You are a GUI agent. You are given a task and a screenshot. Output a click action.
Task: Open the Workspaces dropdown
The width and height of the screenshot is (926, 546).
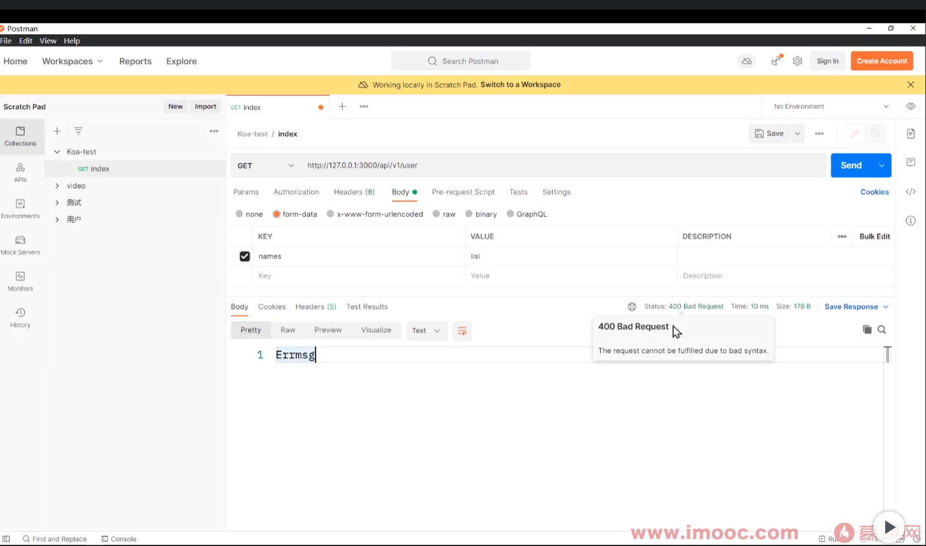(73, 62)
